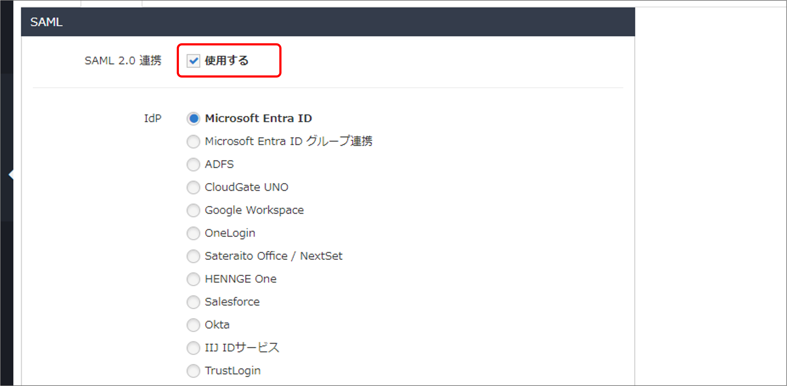The height and width of the screenshot is (386, 787).
Task: Click the currently selected Microsoft Entra ID text
Action: [x=258, y=118]
